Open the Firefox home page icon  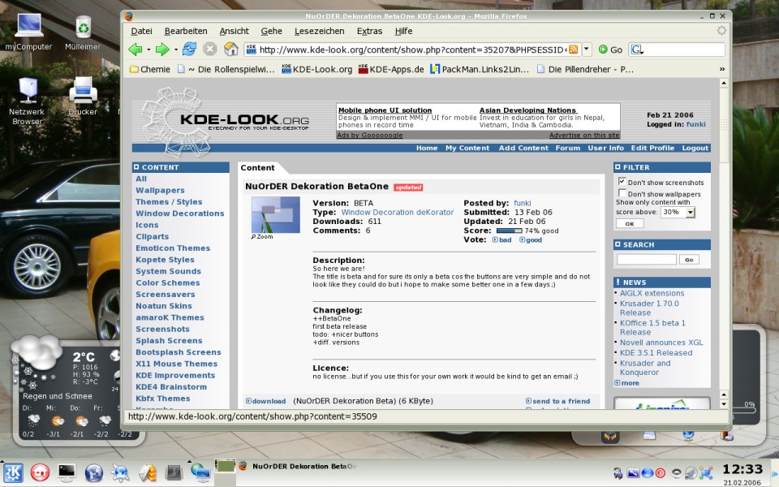click(x=231, y=49)
